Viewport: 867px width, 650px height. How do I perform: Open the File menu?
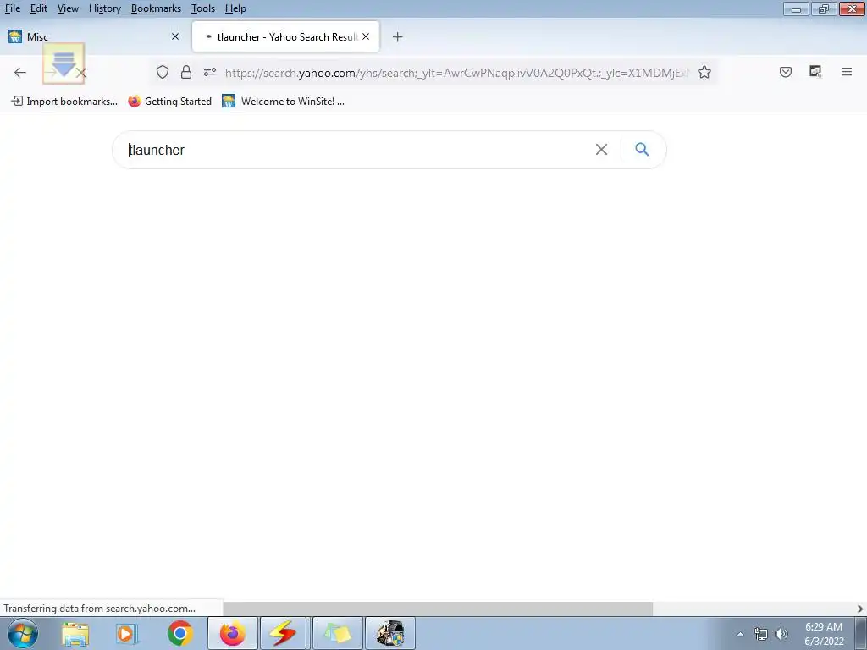tap(12, 8)
